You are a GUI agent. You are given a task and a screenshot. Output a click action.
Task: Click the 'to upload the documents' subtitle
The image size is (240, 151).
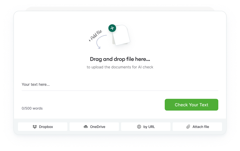(120, 67)
